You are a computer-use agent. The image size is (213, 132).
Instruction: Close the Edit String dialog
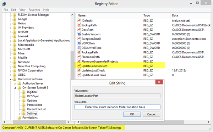coord(159,82)
